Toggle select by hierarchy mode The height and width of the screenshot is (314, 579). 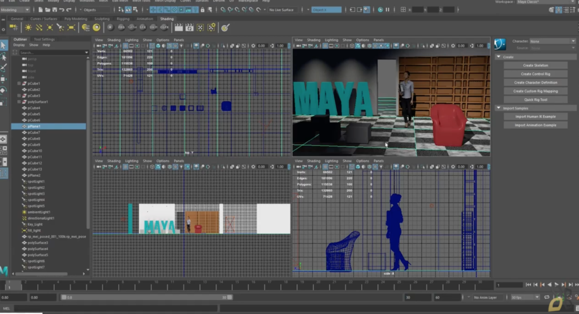coord(121,10)
